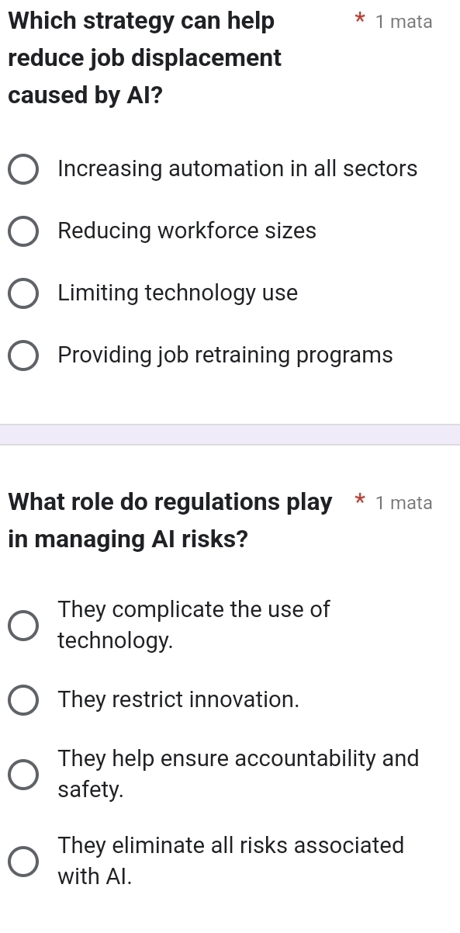460x933 pixels.
Task: Click the divider between the two questions
Action: click(x=230, y=437)
